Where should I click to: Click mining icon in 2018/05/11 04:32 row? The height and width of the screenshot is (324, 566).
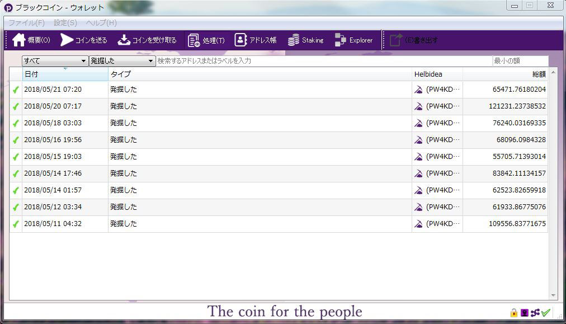(x=418, y=224)
